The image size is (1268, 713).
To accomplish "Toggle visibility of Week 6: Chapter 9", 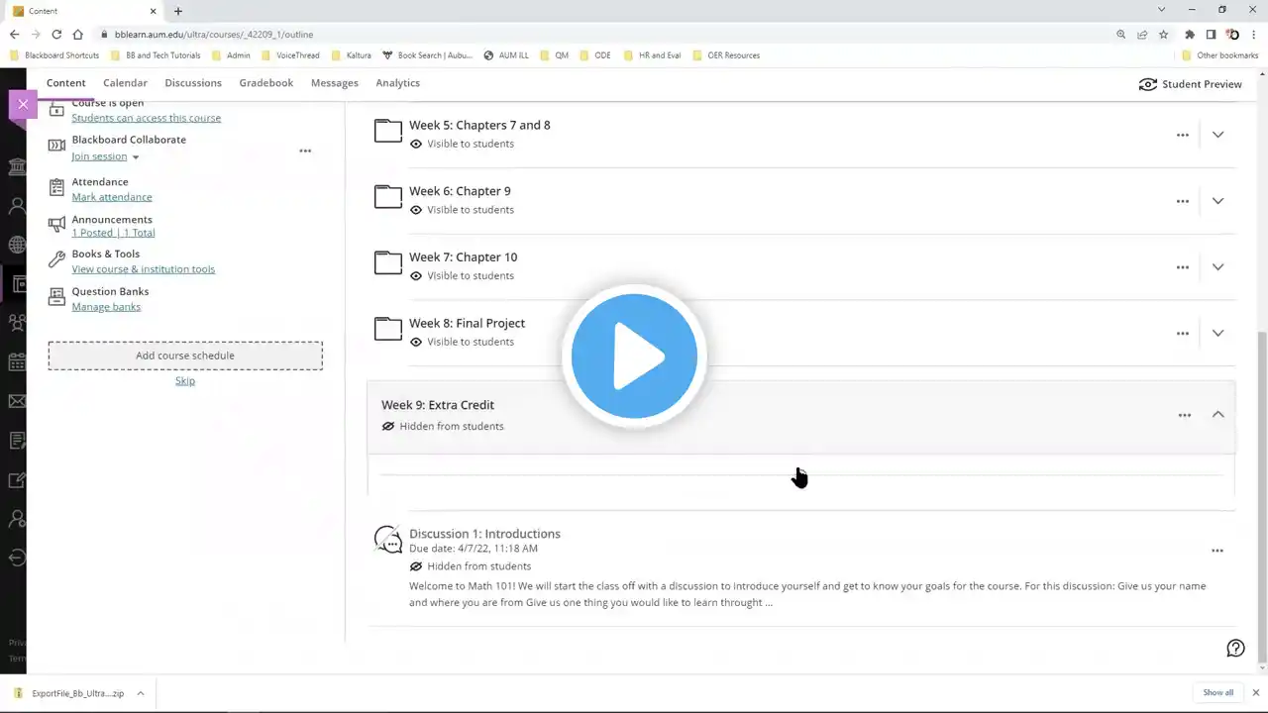I will (462, 210).
